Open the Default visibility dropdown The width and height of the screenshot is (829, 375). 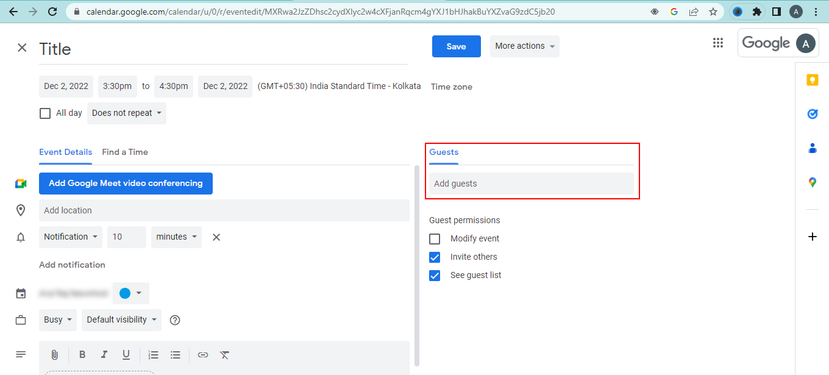tap(121, 320)
